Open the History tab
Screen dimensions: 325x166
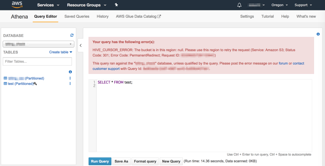pyautogui.click(x=103, y=16)
